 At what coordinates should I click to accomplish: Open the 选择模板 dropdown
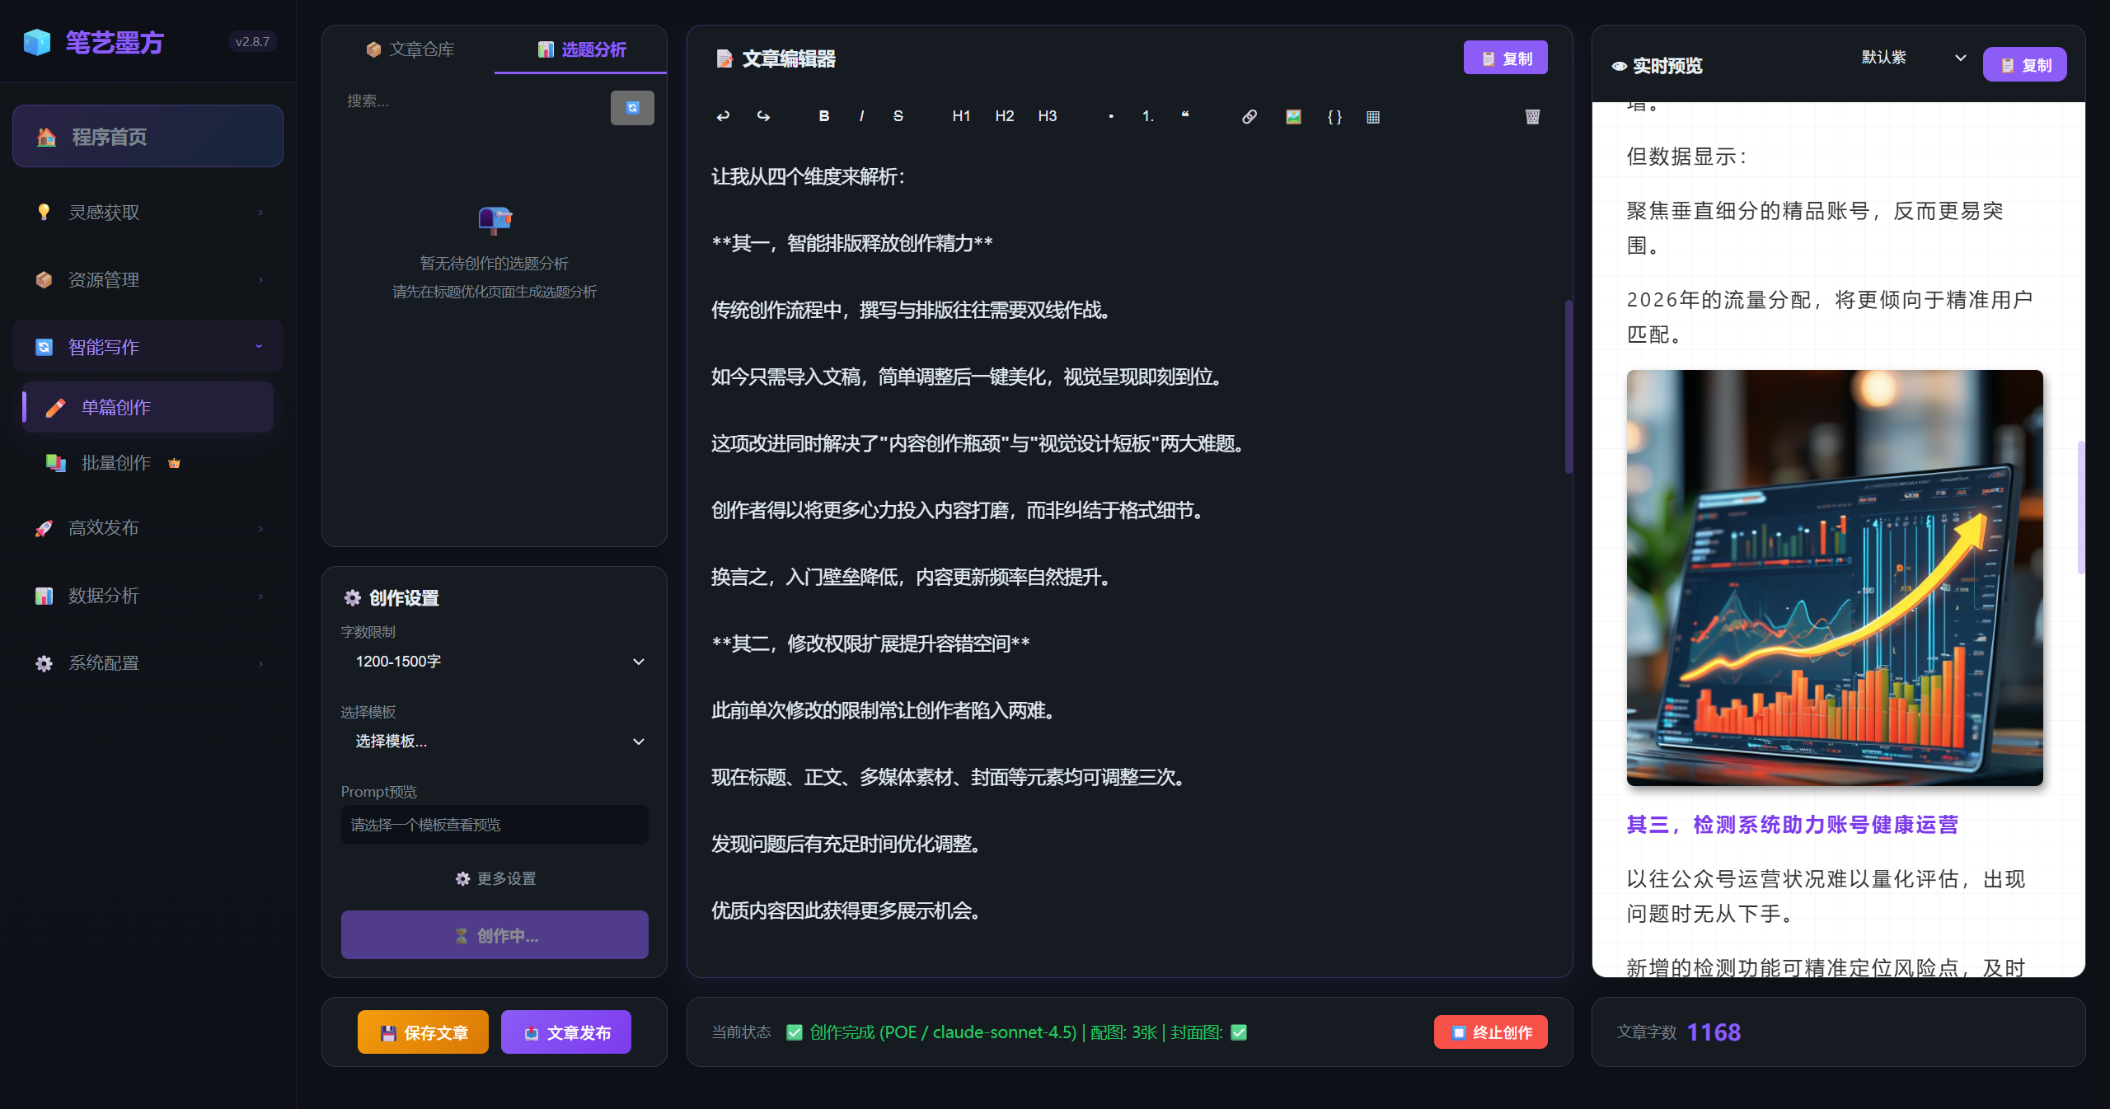494,742
